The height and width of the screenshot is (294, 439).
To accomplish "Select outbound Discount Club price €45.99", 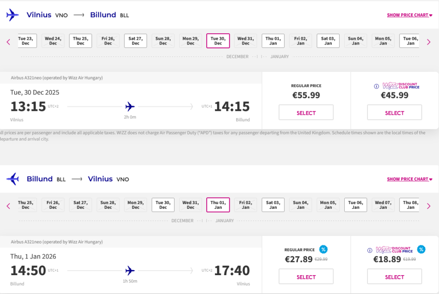I will pyautogui.click(x=394, y=113).
